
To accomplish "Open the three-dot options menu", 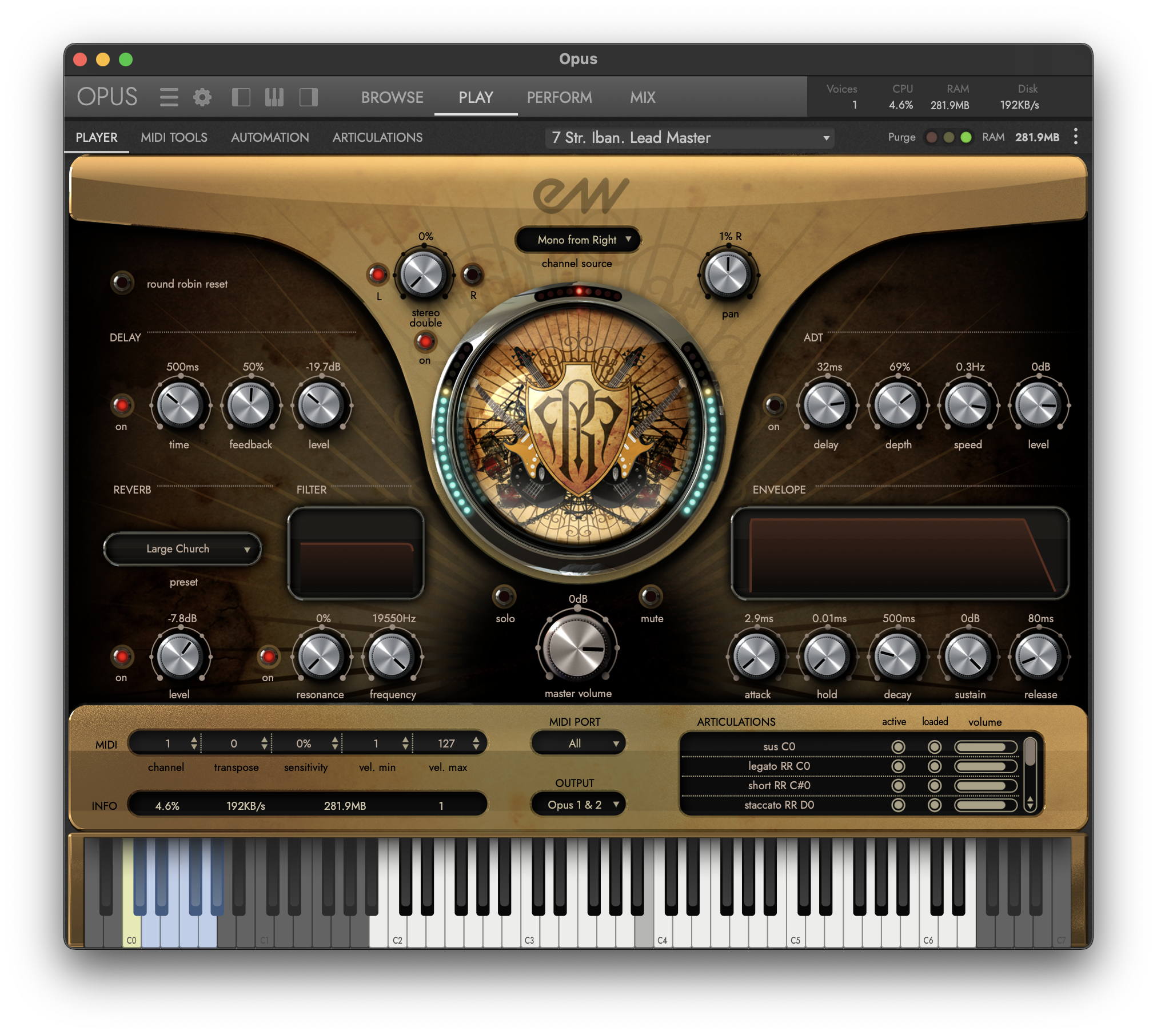I will [x=1075, y=137].
